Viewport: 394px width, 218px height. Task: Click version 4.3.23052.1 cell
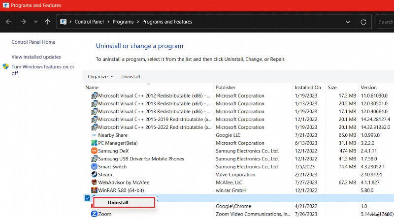pos(373,166)
